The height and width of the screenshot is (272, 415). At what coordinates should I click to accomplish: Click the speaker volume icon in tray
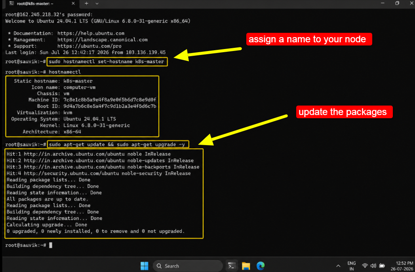point(373,266)
